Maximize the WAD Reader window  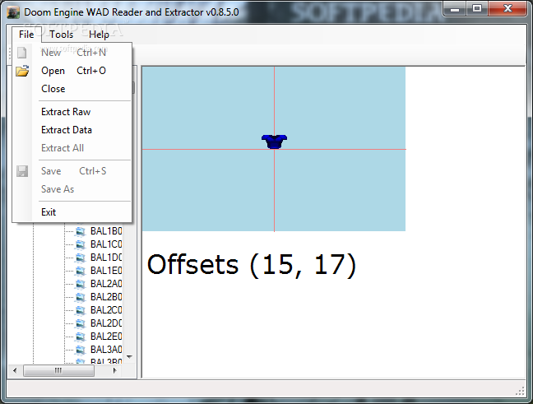pos(477,8)
